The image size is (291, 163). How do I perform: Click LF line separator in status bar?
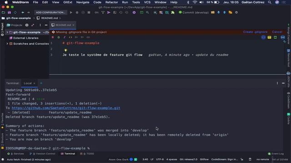pyautogui.click(x=152, y=159)
